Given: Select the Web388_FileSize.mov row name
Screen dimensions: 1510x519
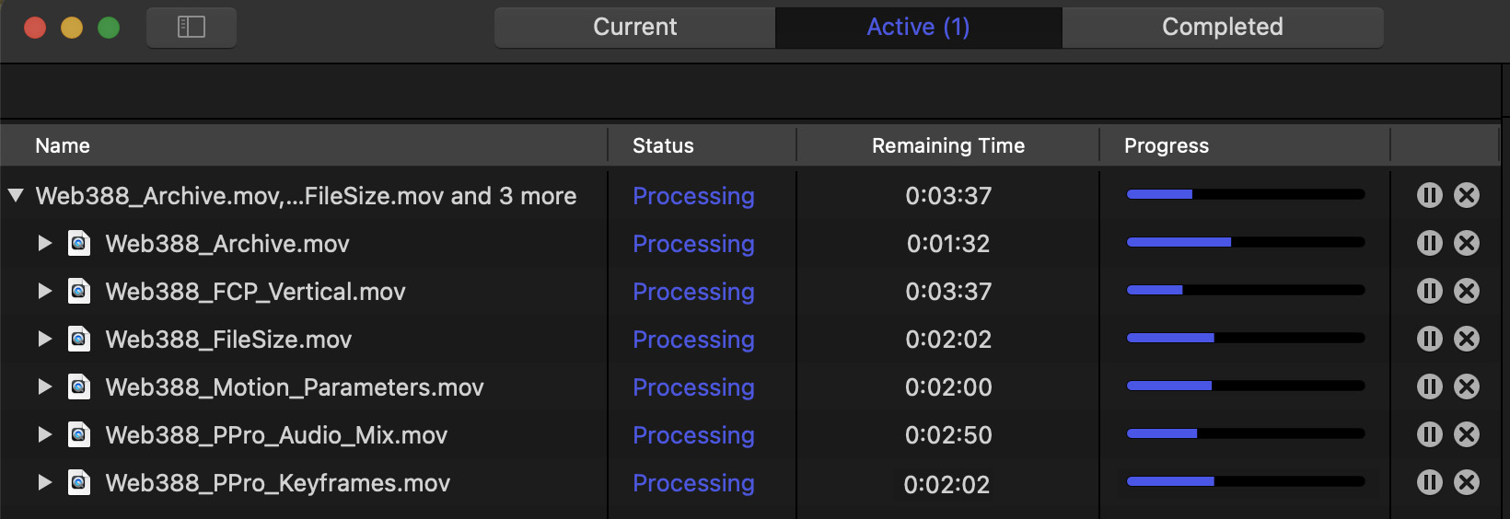Looking at the screenshot, I should 228,340.
